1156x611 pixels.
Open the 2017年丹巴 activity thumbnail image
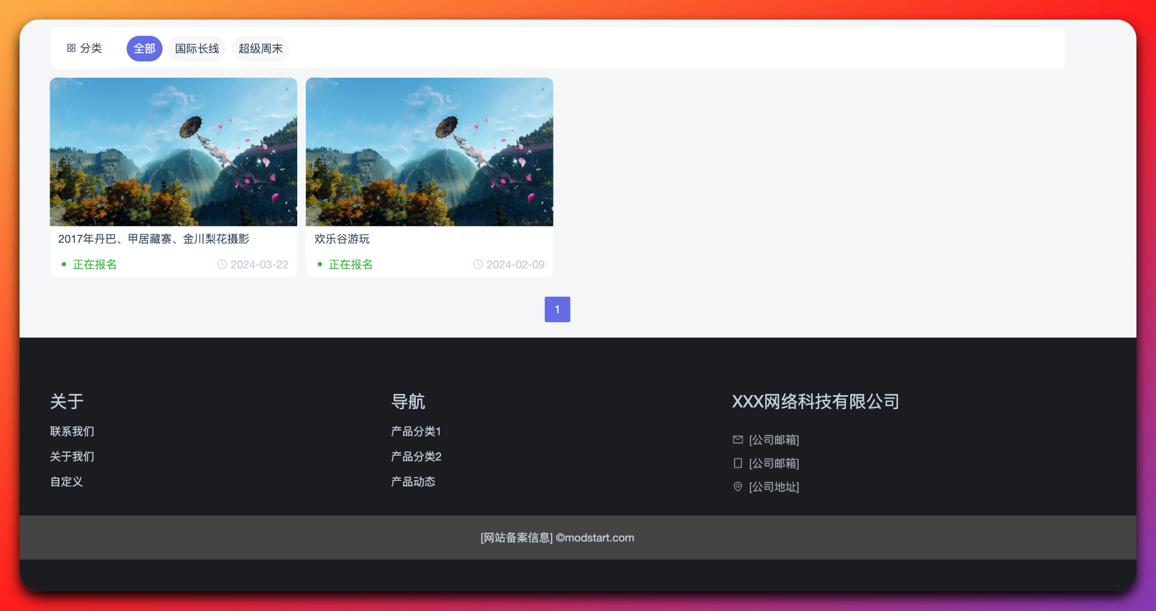(x=173, y=152)
